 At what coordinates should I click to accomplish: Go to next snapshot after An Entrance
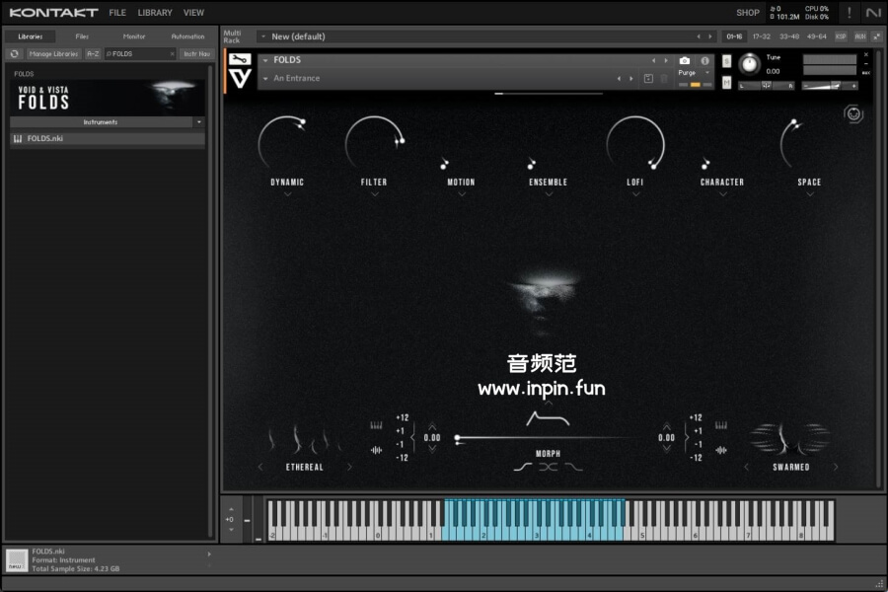(x=631, y=79)
